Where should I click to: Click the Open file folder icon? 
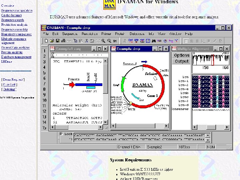click(52, 41)
